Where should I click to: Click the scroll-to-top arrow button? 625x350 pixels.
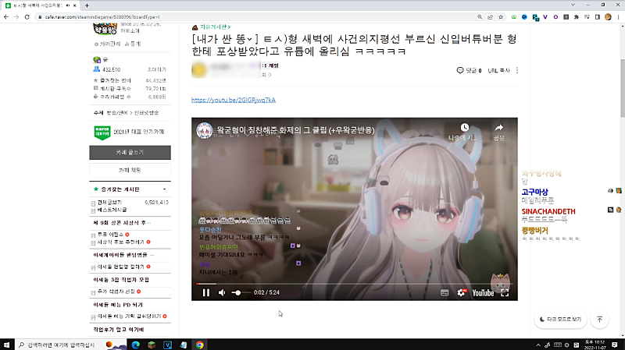599,320
